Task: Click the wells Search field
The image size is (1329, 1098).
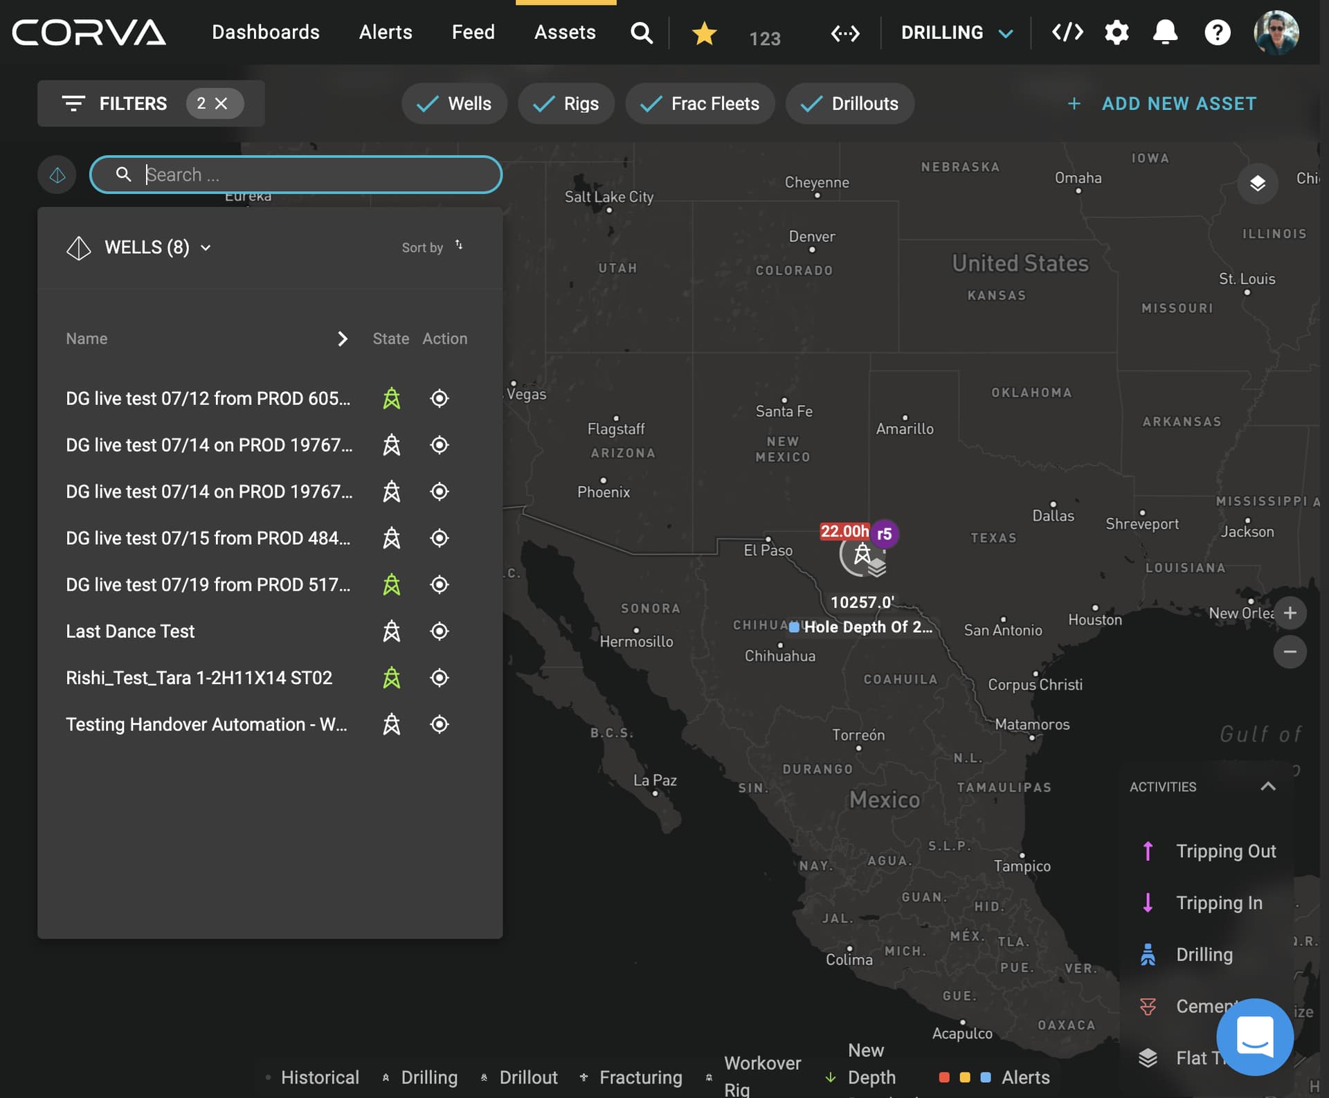Action: tap(296, 175)
